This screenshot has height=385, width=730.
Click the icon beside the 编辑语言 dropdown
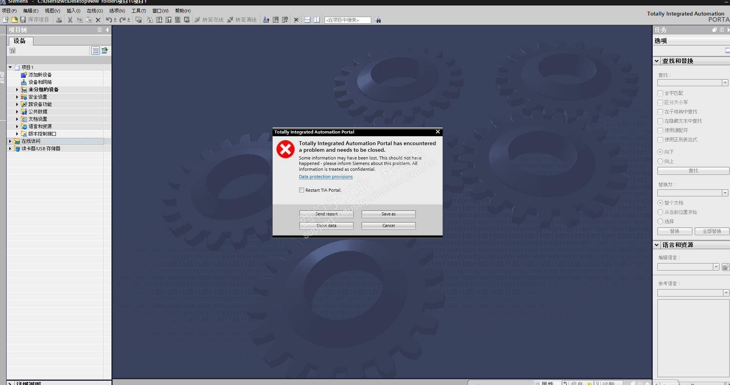725,267
